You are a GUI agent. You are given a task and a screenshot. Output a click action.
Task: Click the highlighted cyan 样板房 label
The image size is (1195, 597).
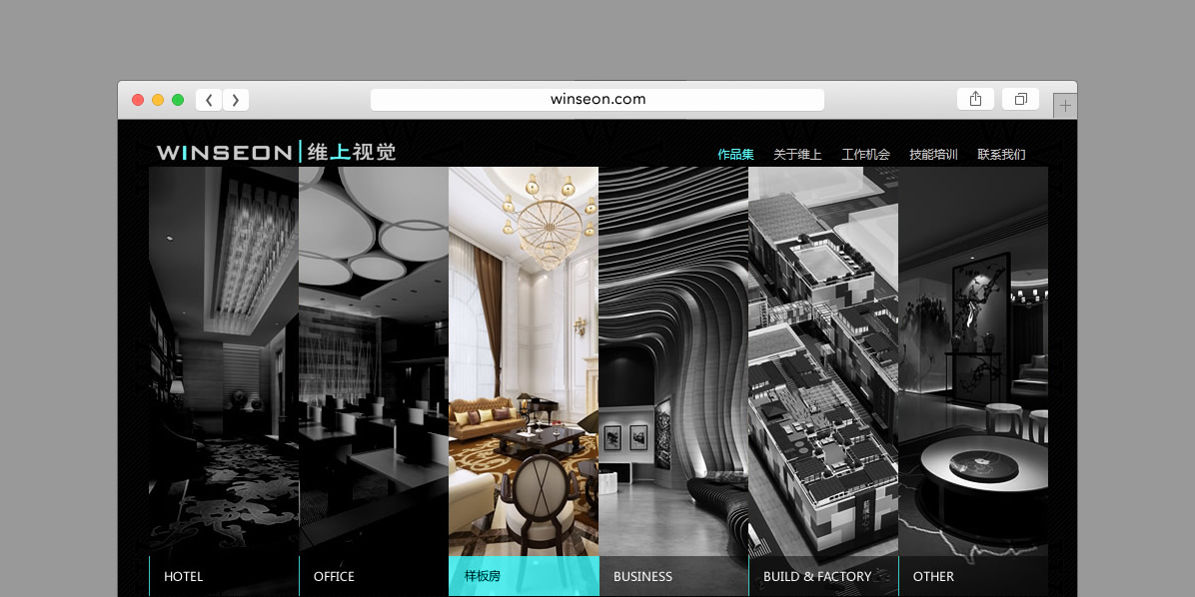(483, 576)
